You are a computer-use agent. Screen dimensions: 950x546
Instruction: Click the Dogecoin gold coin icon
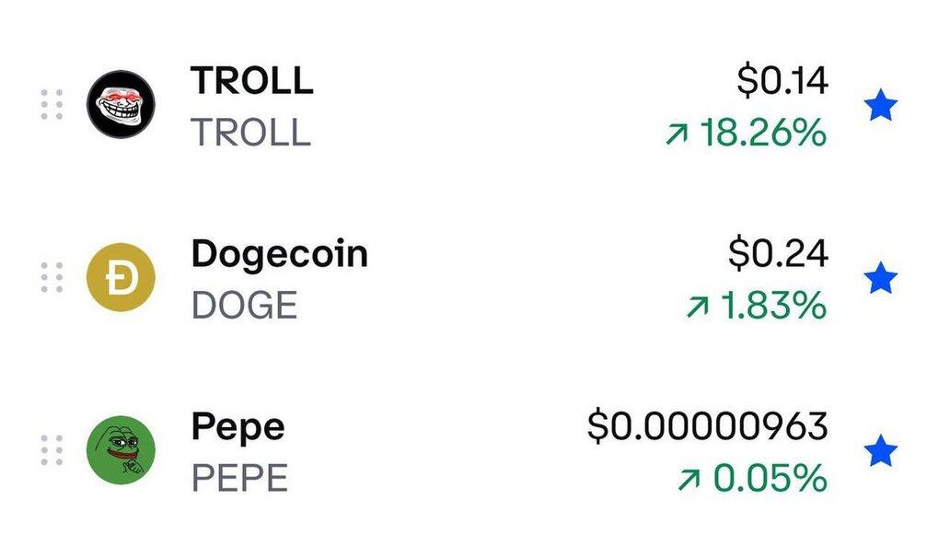[121, 277]
